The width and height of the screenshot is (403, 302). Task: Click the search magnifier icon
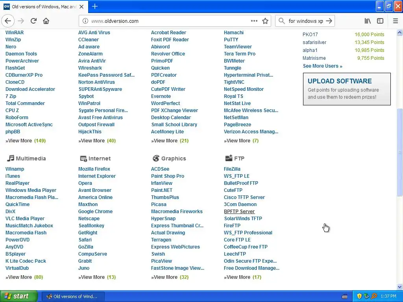click(282, 21)
